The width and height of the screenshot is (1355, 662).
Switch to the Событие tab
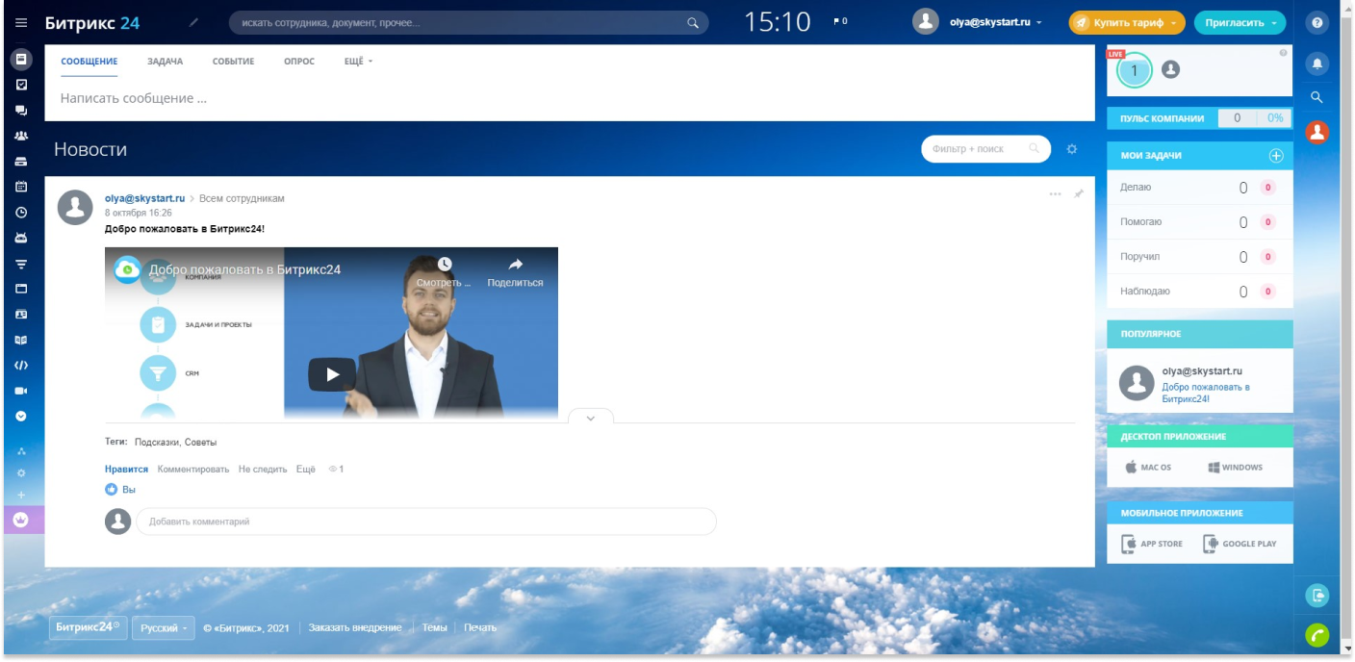(x=233, y=62)
